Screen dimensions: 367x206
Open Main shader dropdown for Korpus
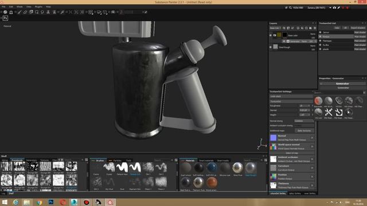(360, 37)
